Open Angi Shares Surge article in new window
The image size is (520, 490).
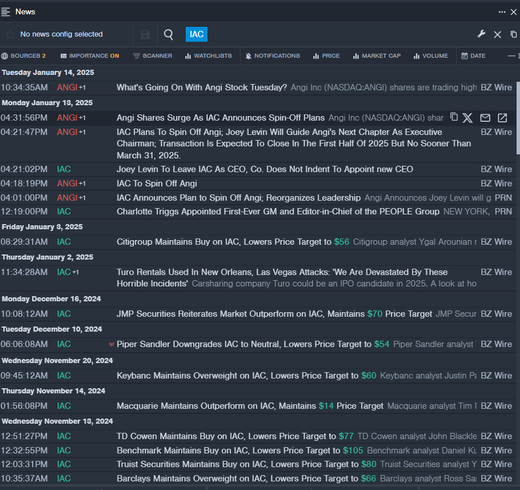point(502,118)
